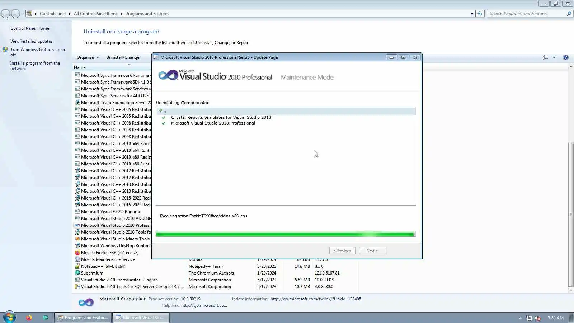This screenshot has height=323, width=574.
Task: Open the 7:50 AM taskbar clock
Action: point(556,318)
